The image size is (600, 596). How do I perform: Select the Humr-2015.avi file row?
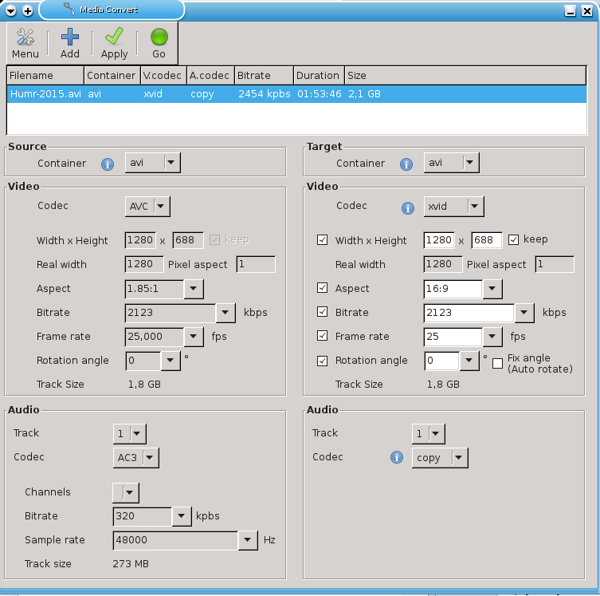296,94
